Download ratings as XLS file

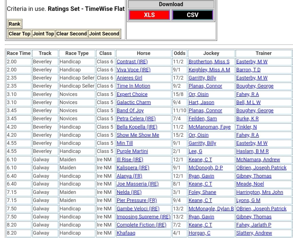pos(149,15)
